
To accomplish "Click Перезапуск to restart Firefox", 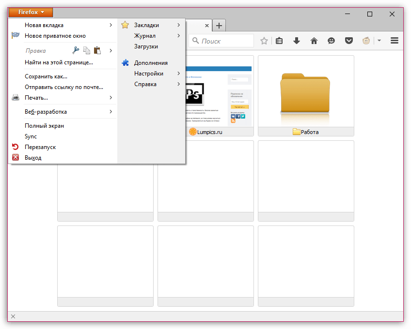I will click(40, 147).
